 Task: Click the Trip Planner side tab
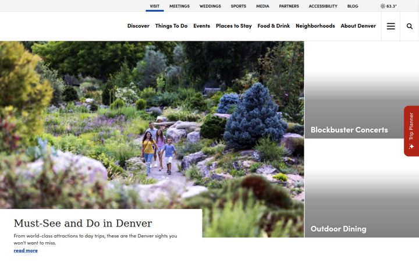[x=411, y=131]
